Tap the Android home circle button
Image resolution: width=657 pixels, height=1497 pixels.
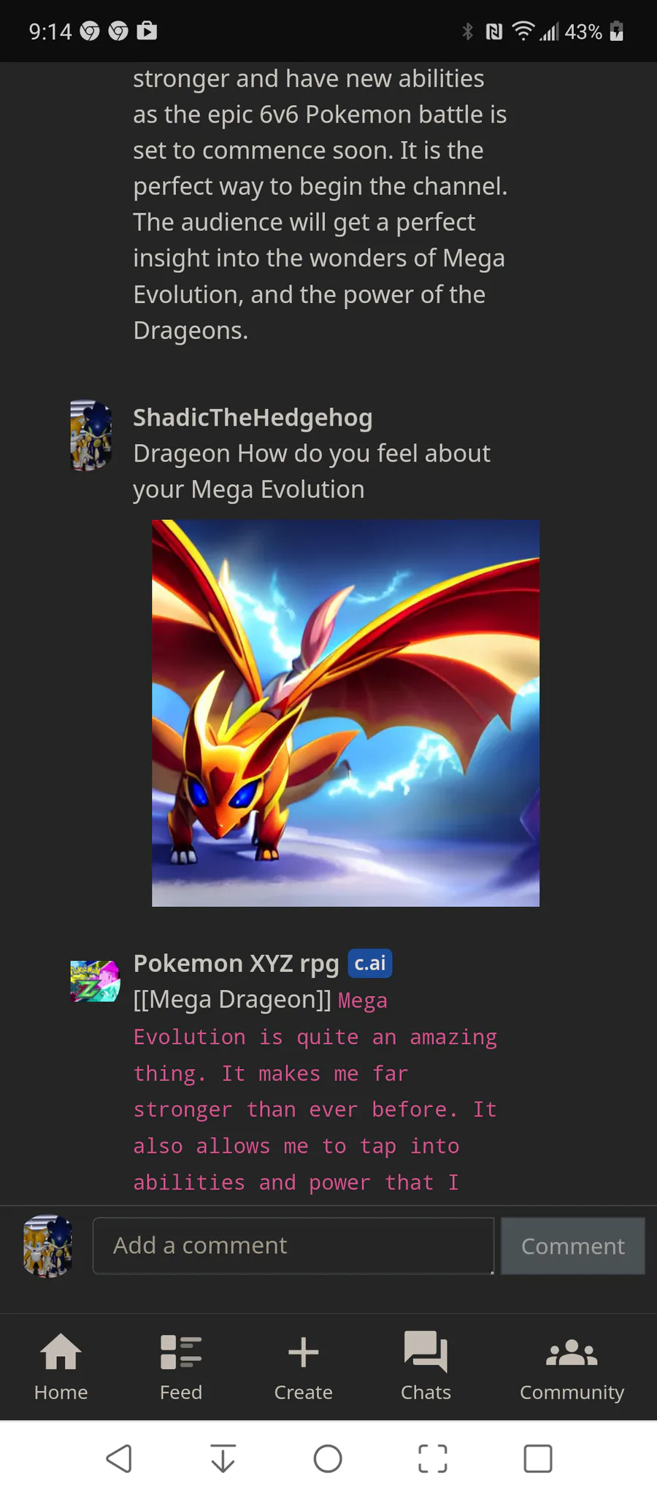tap(328, 1459)
